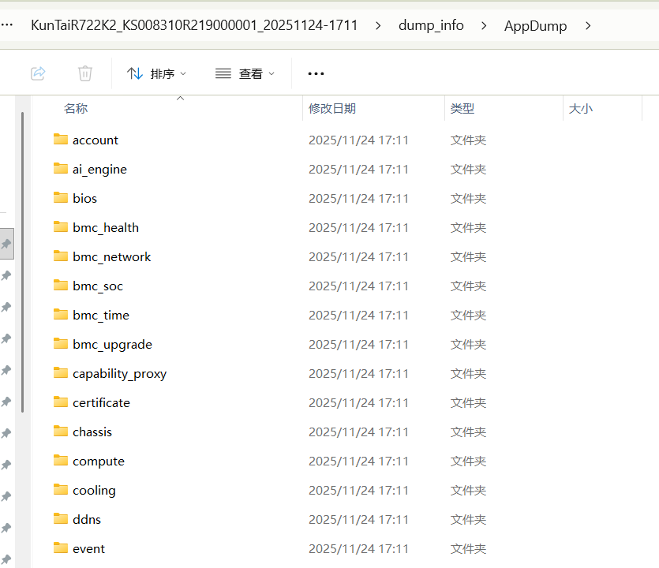Click the bmc_health folder icon

(x=61, y=227)
